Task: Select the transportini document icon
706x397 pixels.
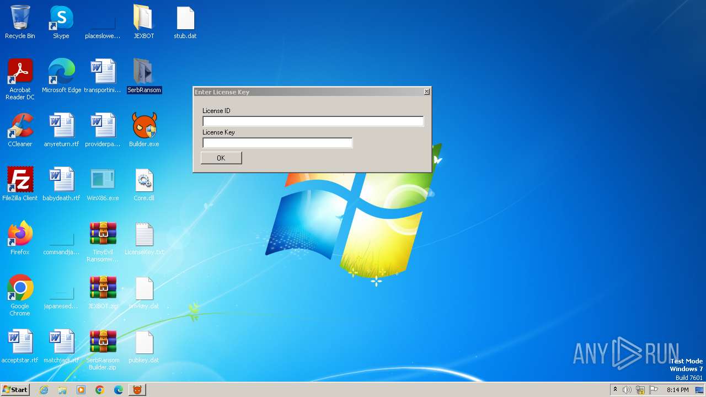Action: point(103,76)
